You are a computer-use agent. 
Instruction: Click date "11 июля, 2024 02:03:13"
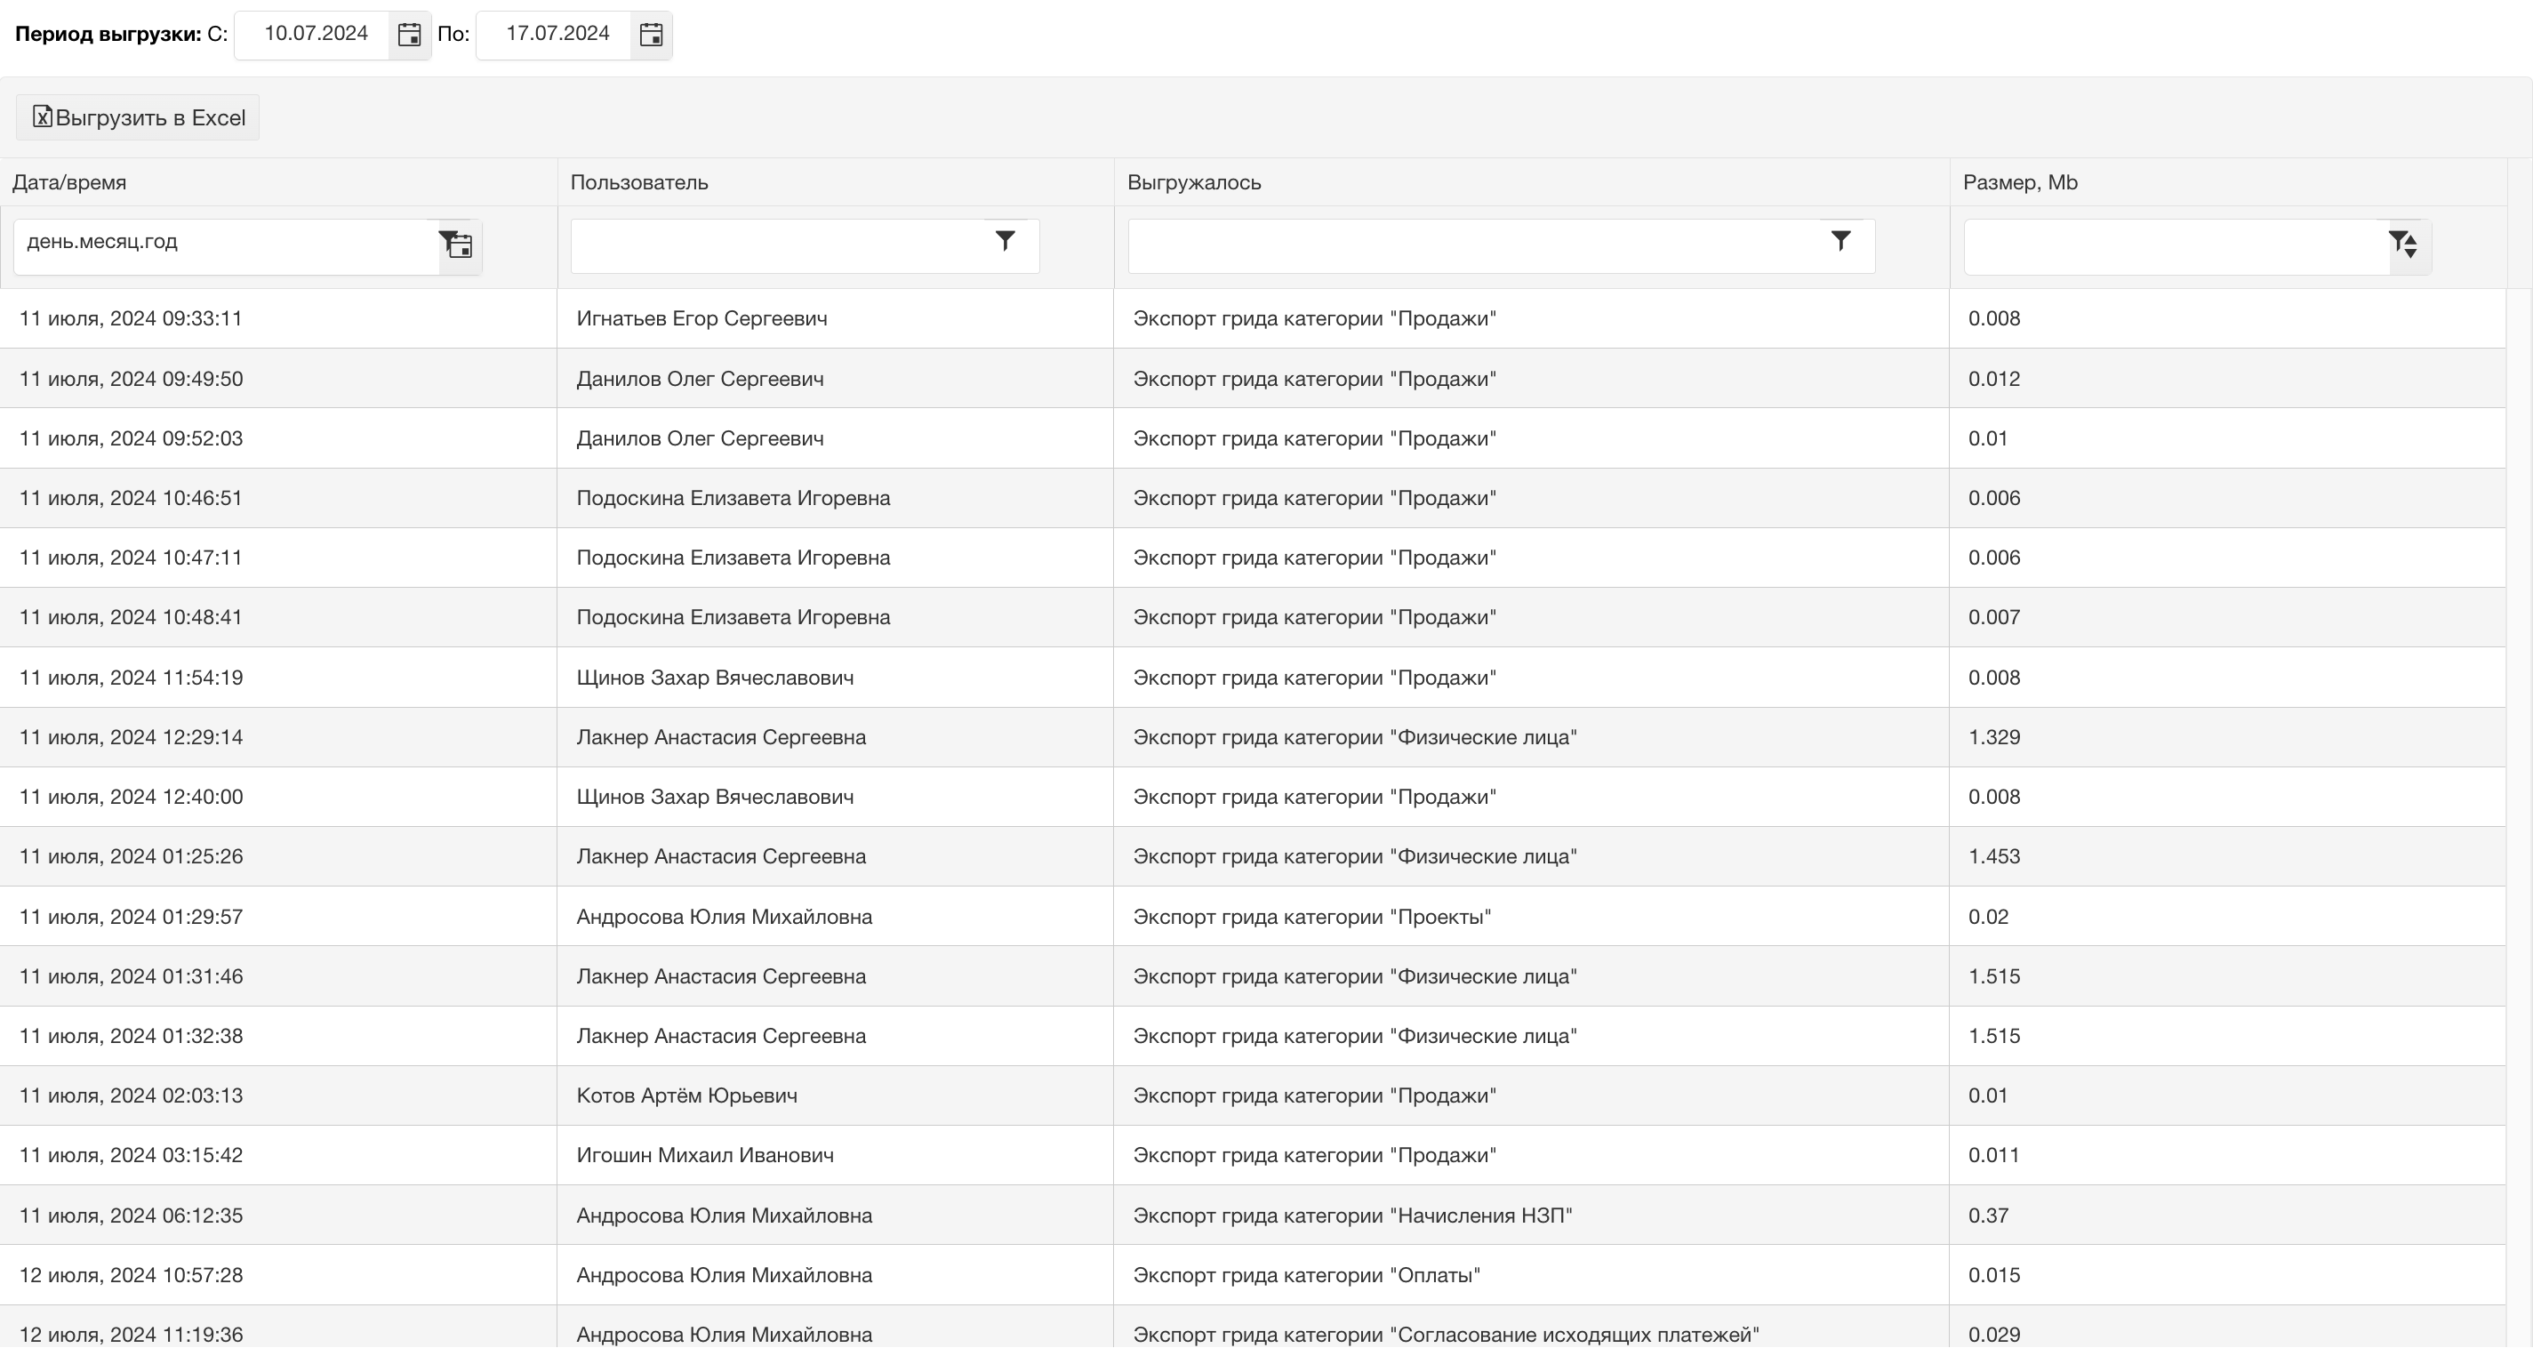click(131, 1096)
